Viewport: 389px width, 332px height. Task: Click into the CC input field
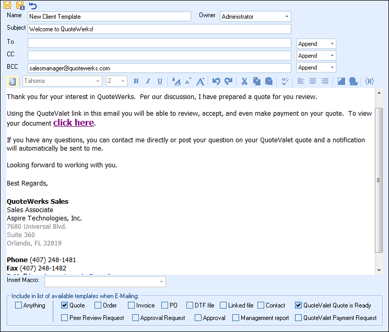coord(159,55)
